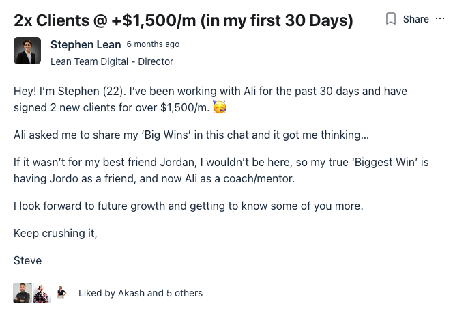Click the Share button
This screenshot has width=453, height=319.
(x=415, y=19)
